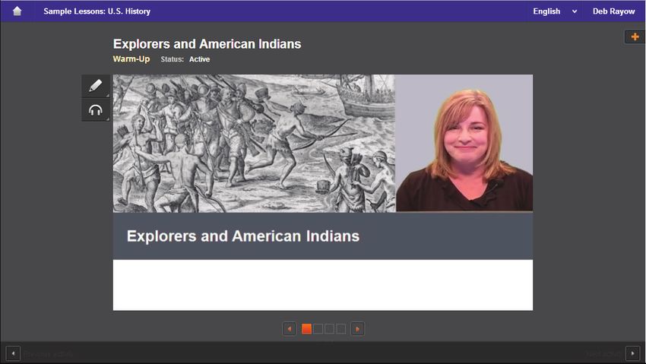The width and height of the screenshot is (646, 364).
Task: Jump to the third frame square
Action: point(329,328)
